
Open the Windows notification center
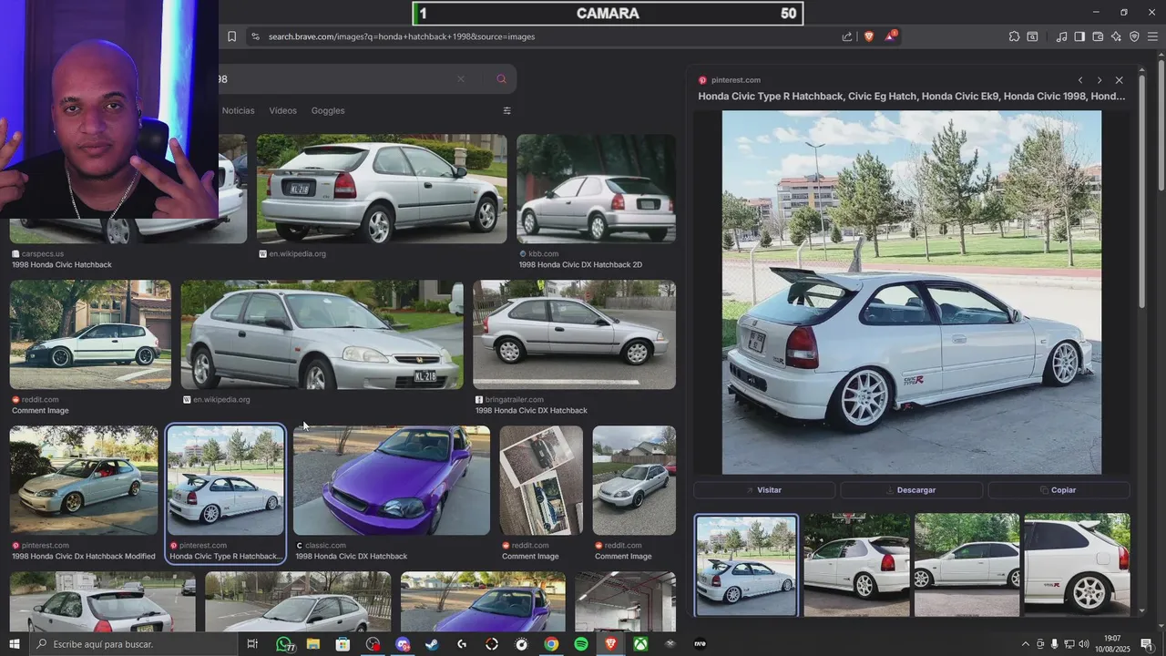(1147, 644)
